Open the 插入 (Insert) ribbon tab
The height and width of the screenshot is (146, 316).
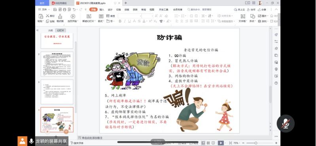point(102,9)
